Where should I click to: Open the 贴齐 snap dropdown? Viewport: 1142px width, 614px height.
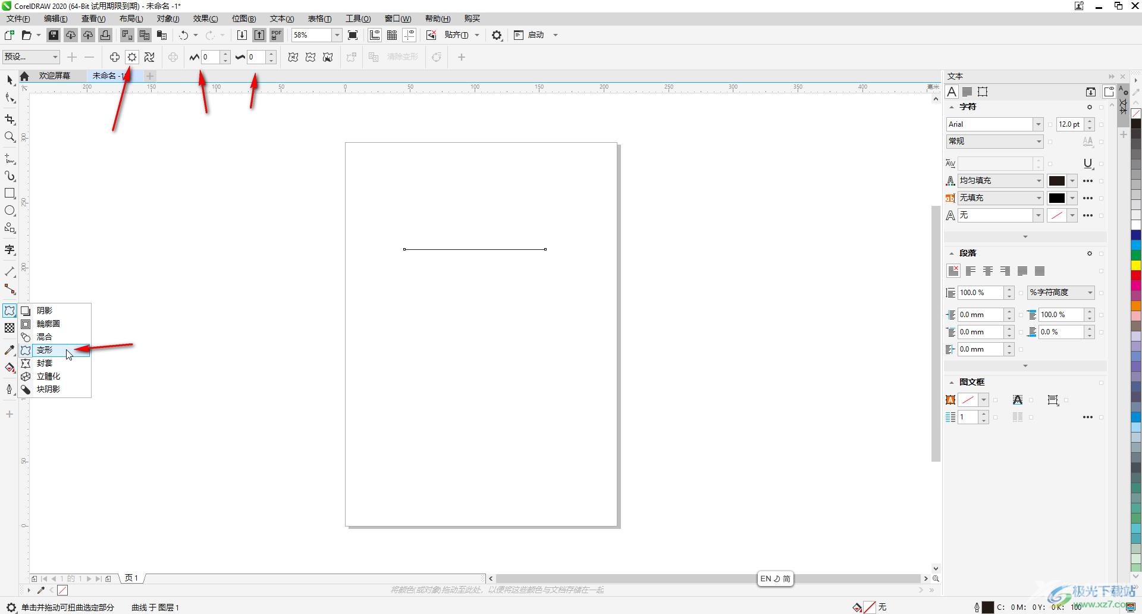coord(477,35)
